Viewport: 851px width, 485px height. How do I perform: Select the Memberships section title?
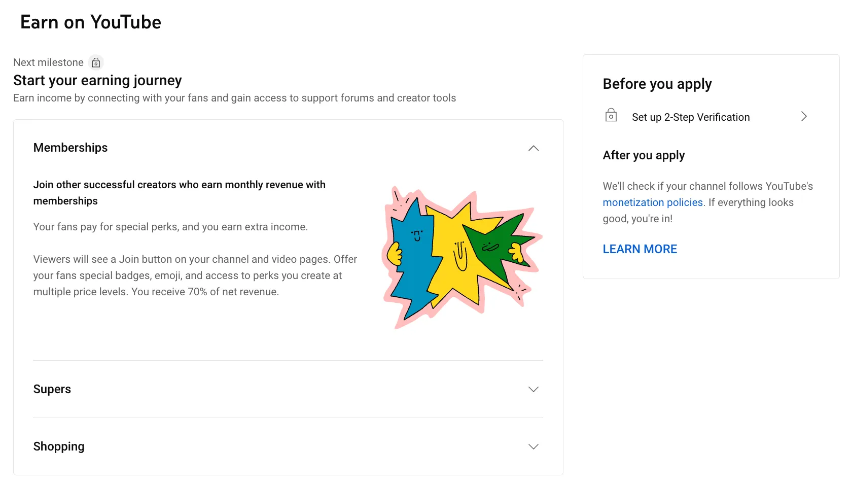coord(70,148)
